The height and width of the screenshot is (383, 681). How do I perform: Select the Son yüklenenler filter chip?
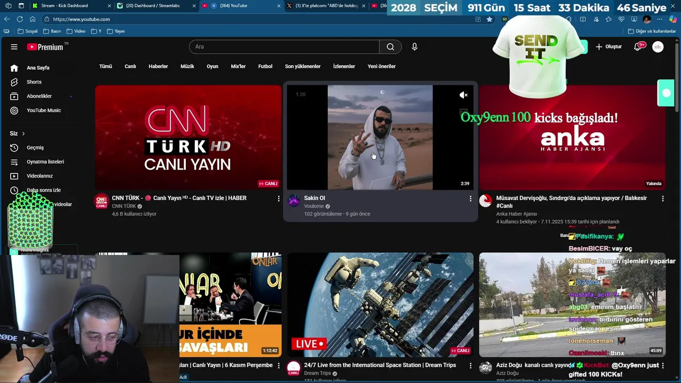(x=303, y=66)
